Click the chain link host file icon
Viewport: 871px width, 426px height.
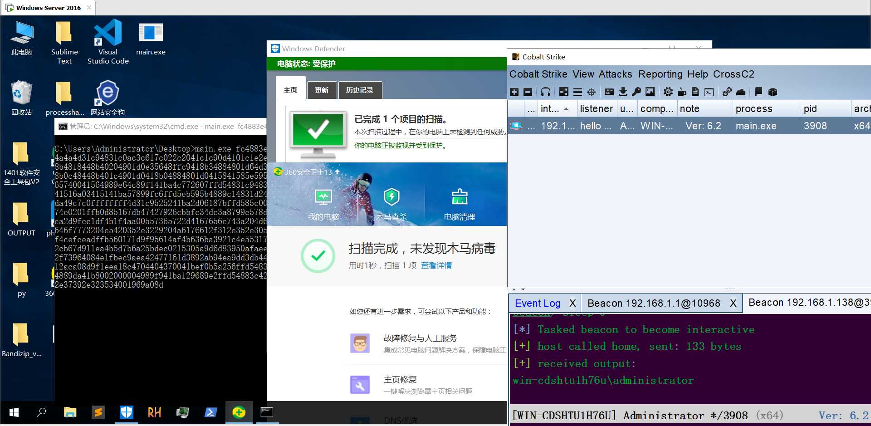[x=727, y=92]
